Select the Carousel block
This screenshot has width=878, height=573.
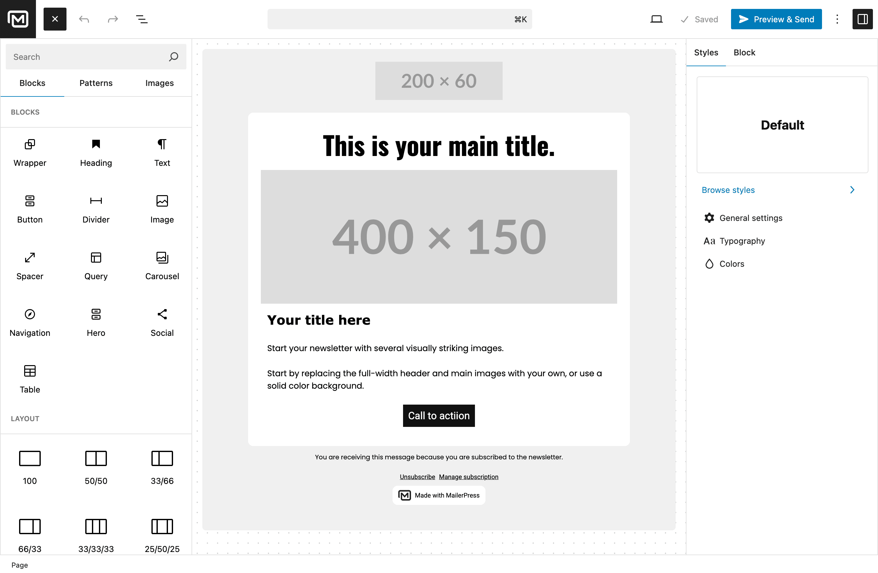click(162, 265)
